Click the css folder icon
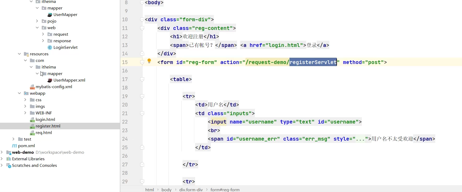 pos(32,100)
